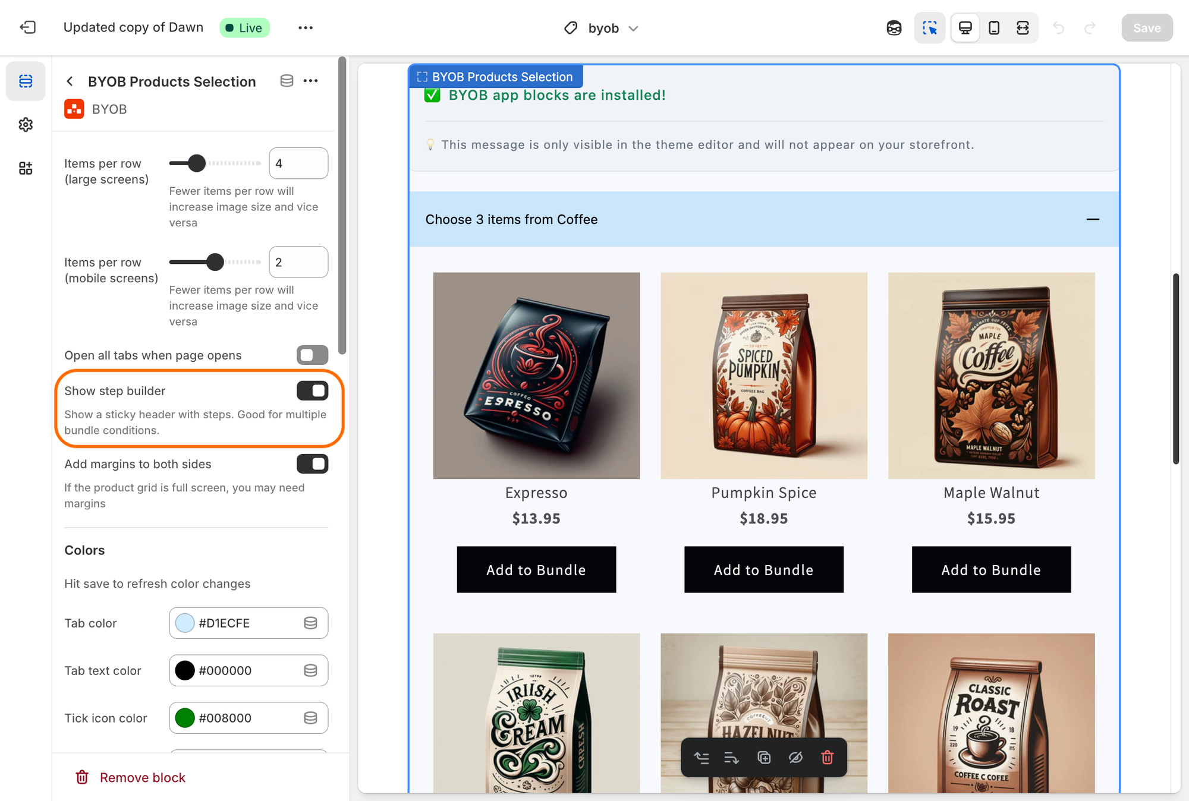1189x801 pixels.
Task: Open the Tab color swatch #D1ECFE
Action: [x=185, y=623]
